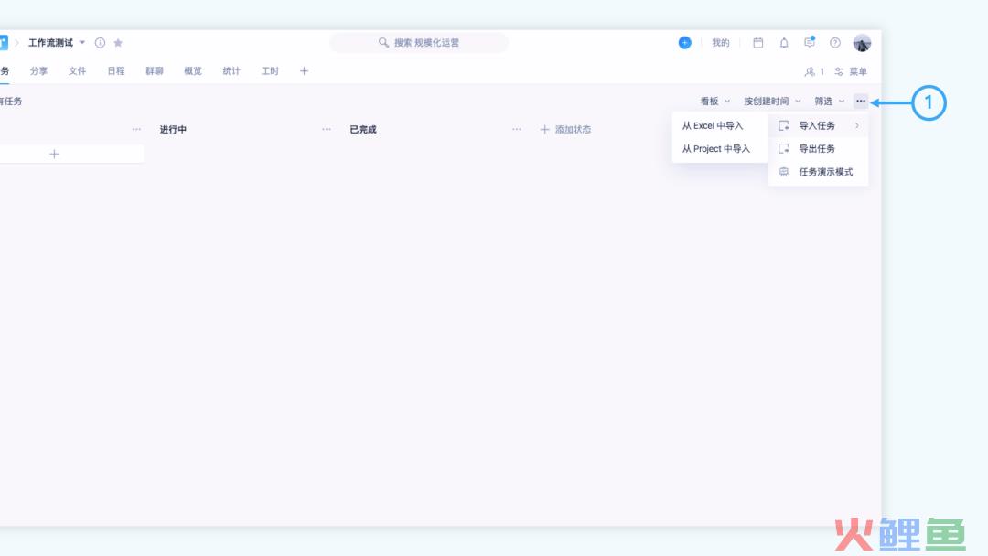The width and height of the screenshot is (988, 556).
Task: Switch to the 工时 tab
Action: tap(270, 71)
